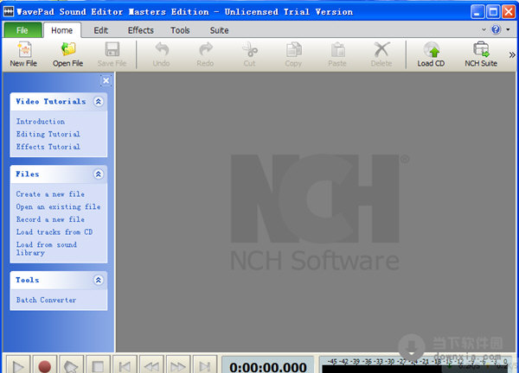519x373 pixels.
Task: Click the Go to Start button
Action: 125,364
